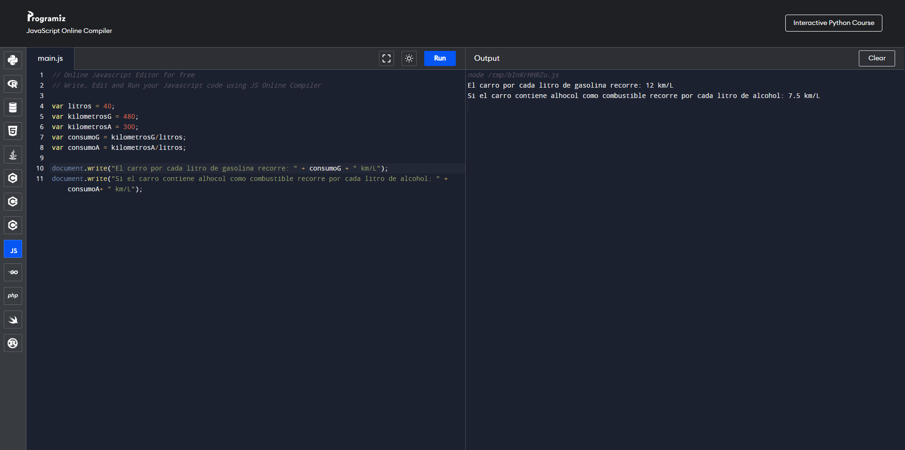The width and height of the screenshot is (905, 450).
Task: Click the '7.5 km/L' alcohol output line
Action: point(644,96)
